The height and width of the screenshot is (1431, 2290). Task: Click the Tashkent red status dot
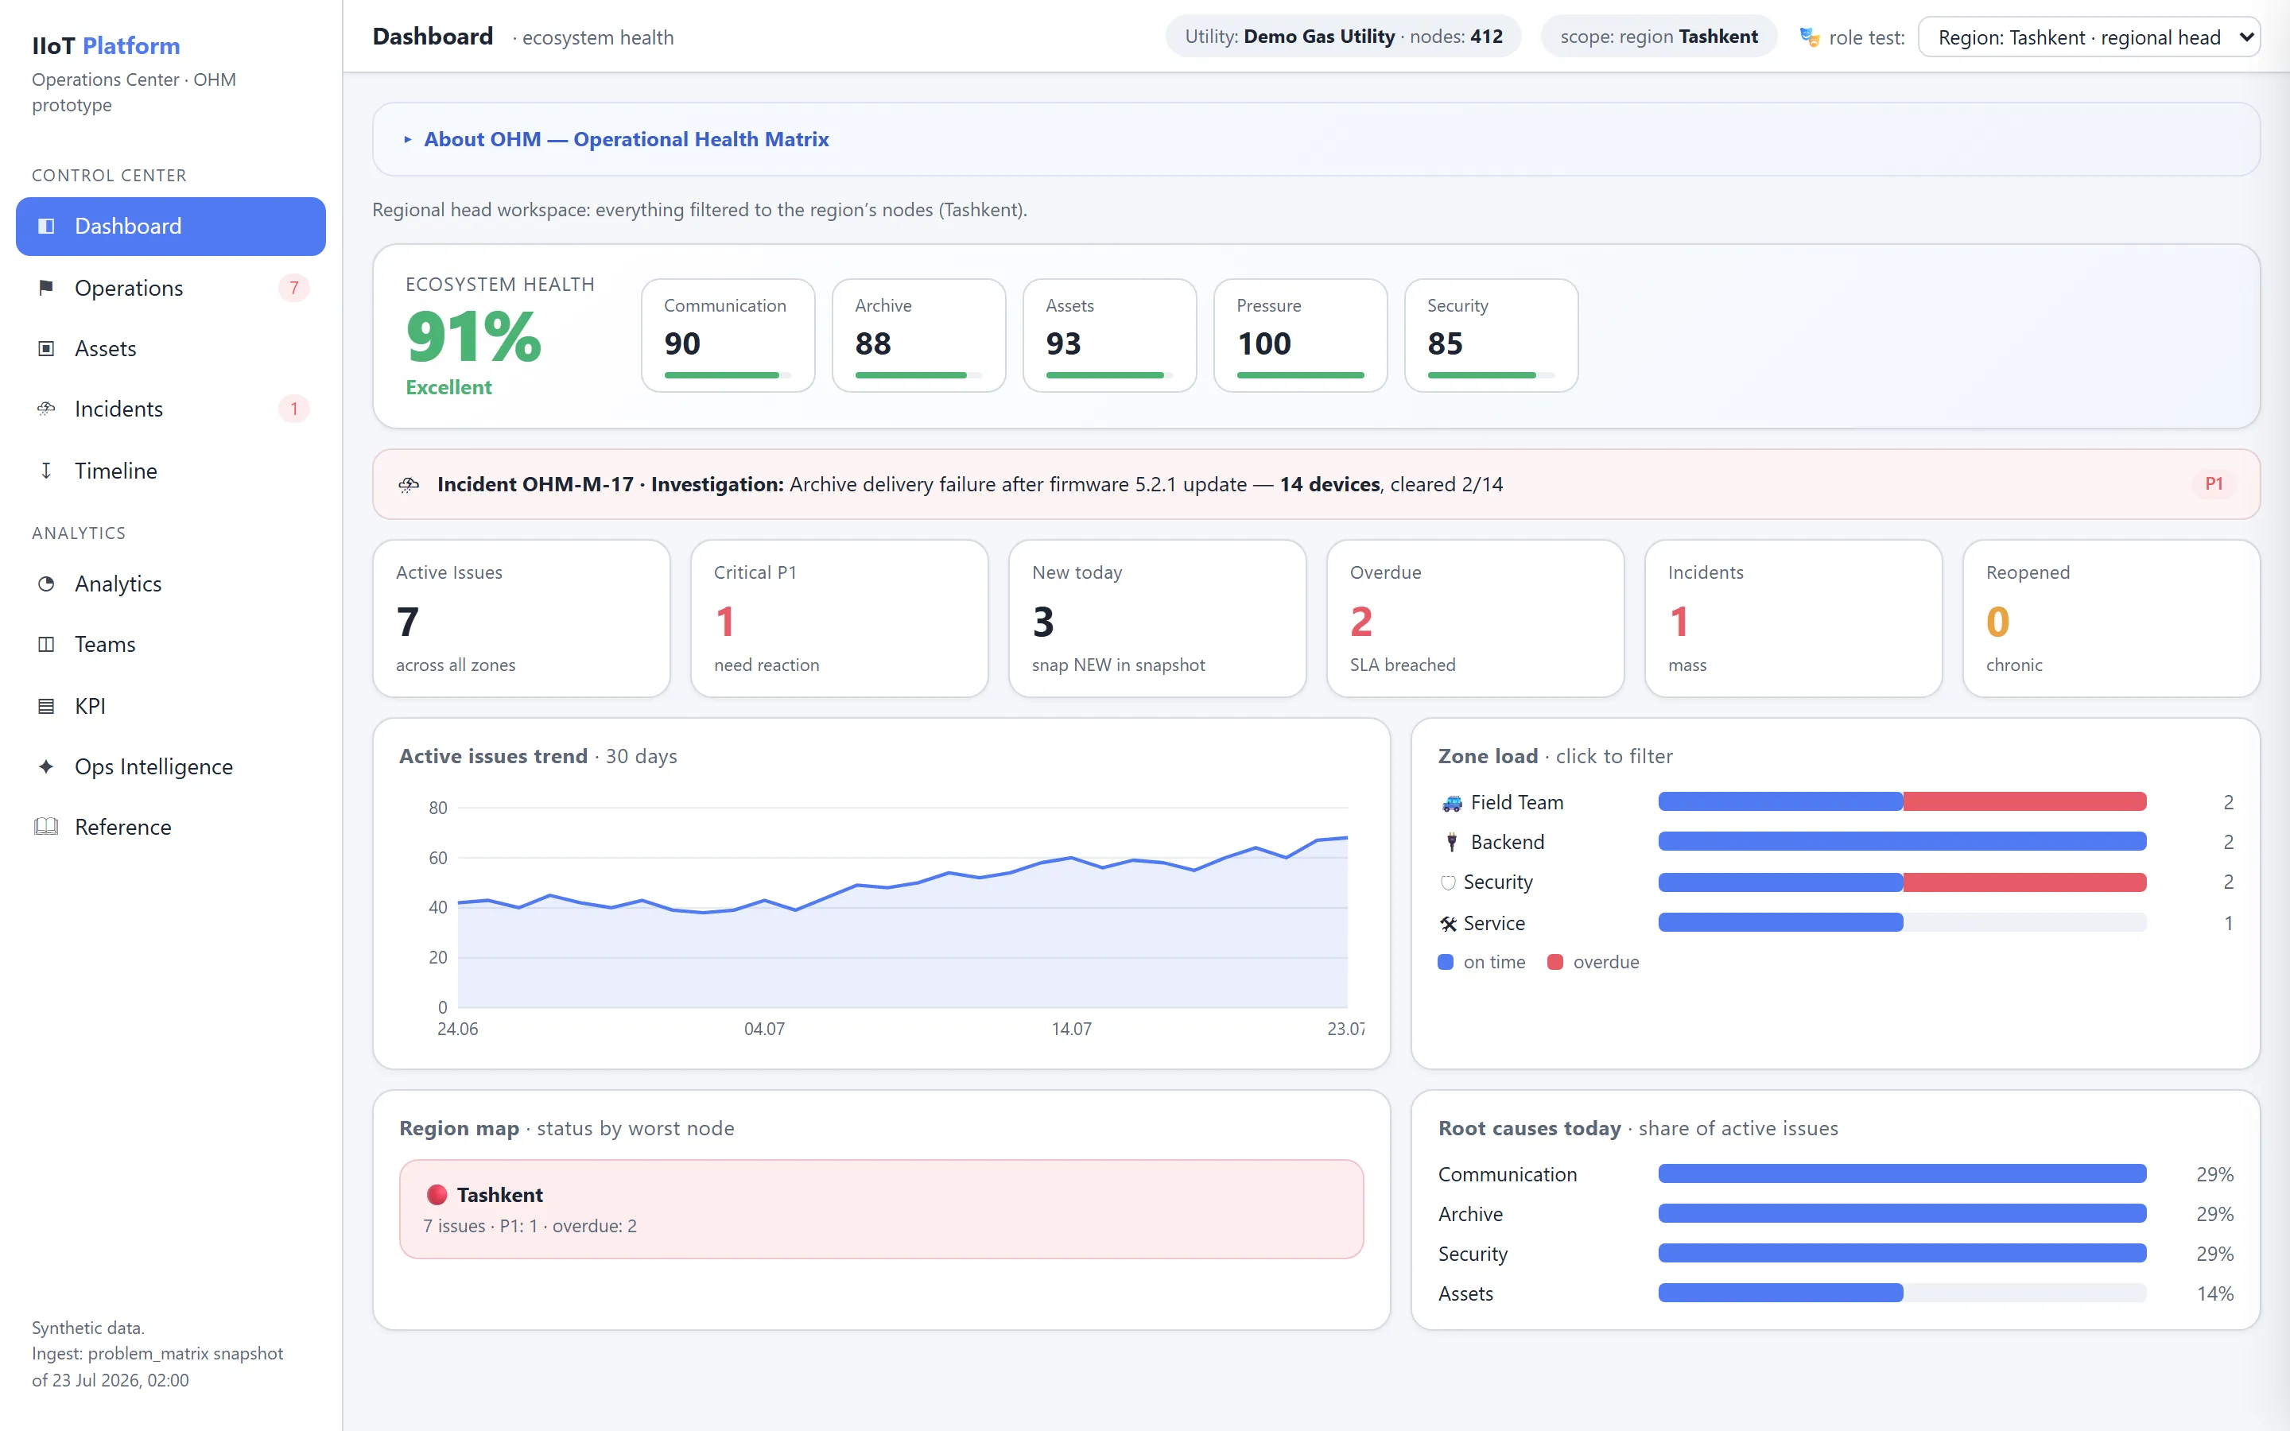click(437, 1194)
